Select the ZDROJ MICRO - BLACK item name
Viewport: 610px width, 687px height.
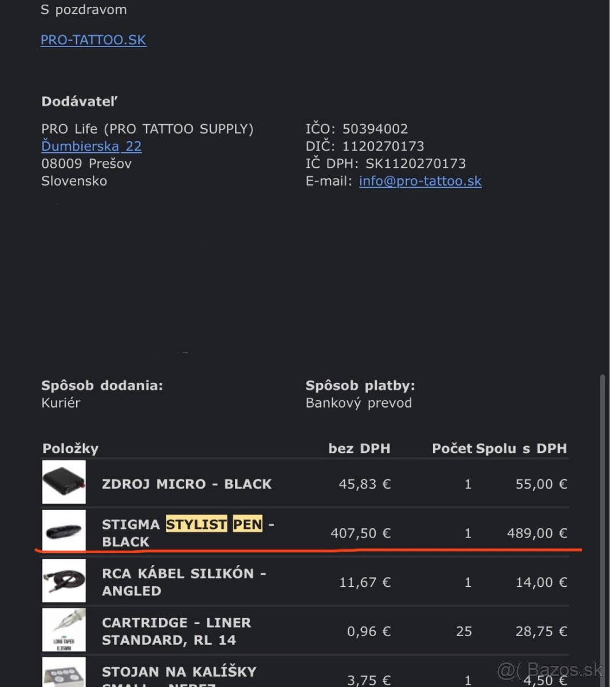(x=186, y=484)
